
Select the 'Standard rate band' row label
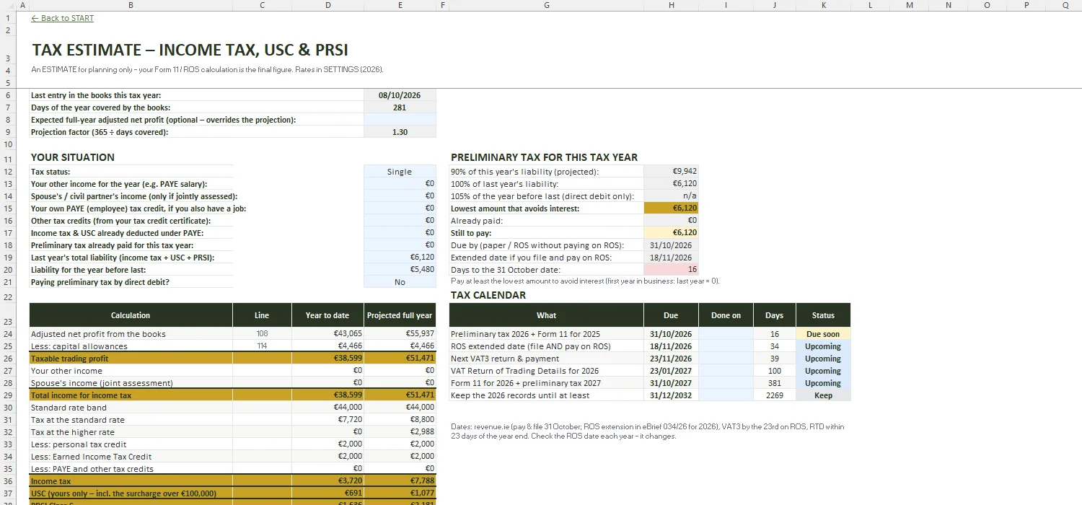point(131,408)
